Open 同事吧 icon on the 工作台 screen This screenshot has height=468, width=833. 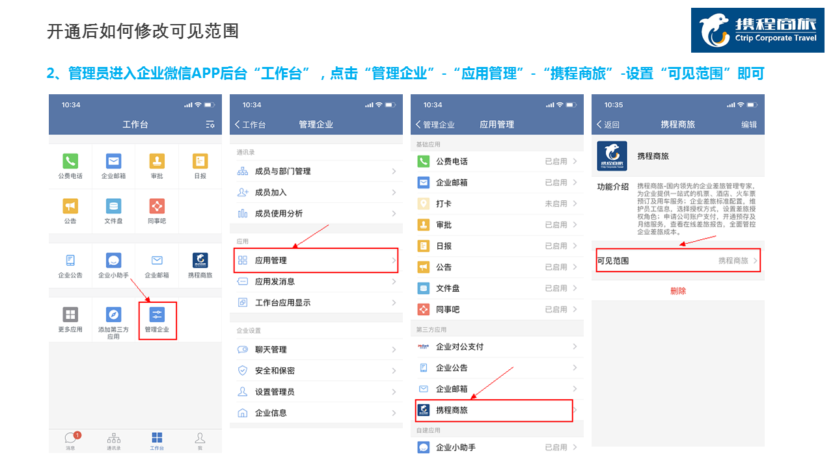[x=157, y=206]
